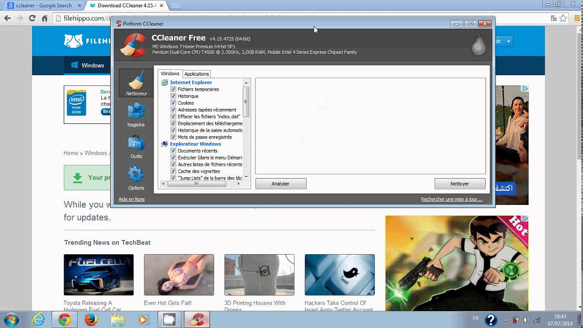583x328 pixels.
Task: Click Home in FileHippo breadcrumb
Action: [x=71, y=153]
